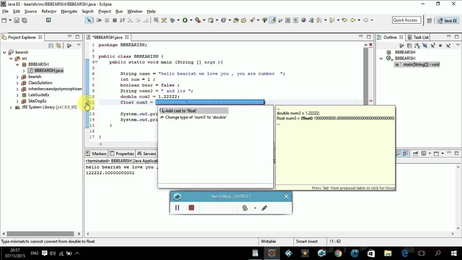Open the Source menu
Image resolution: width=462 pixels, height=260 pixels.
[31, 11]
